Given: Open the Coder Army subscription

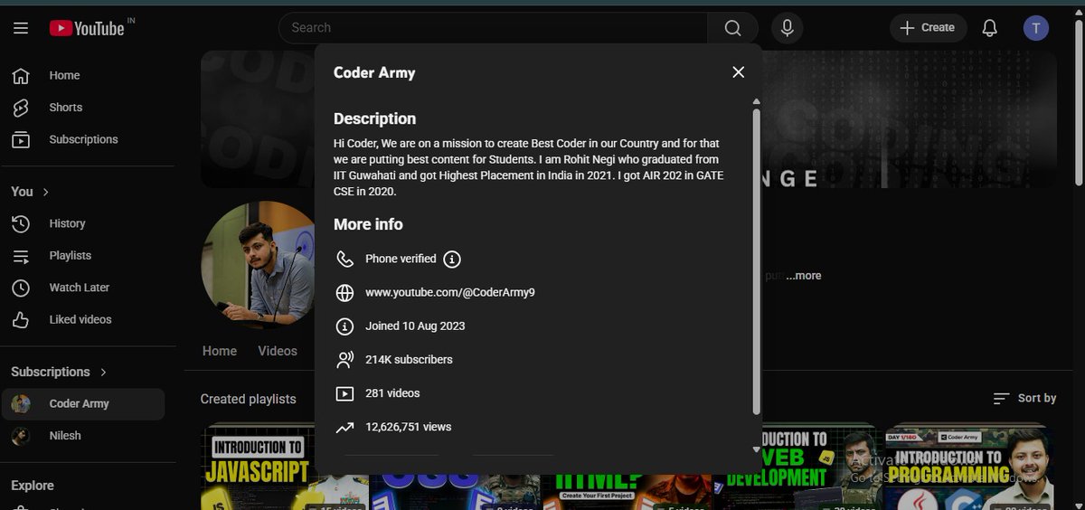Looking at the screenshot, I should click(83, 404).
